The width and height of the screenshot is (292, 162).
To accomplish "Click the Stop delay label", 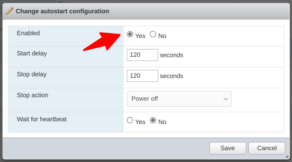I will 31,74.
